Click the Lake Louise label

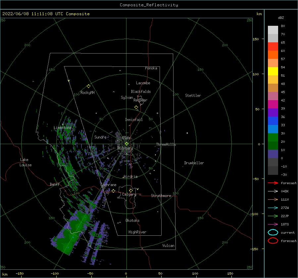(25, 162)
